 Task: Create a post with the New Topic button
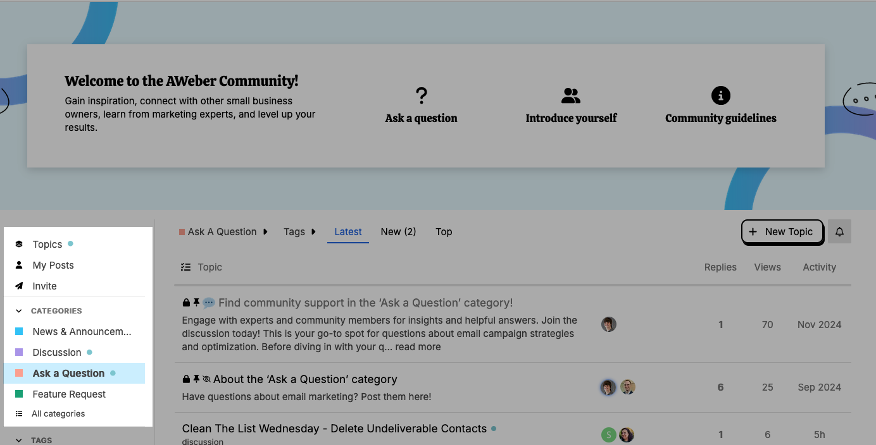coord(782,231)
